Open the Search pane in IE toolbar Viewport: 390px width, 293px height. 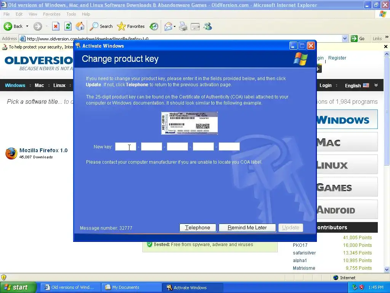[101, 26]
